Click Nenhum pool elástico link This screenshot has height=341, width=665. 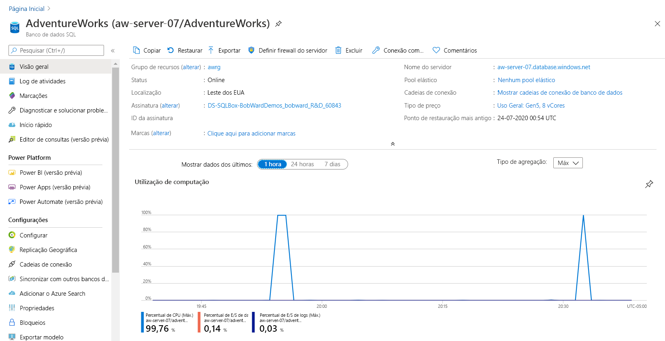pos(526,80)
